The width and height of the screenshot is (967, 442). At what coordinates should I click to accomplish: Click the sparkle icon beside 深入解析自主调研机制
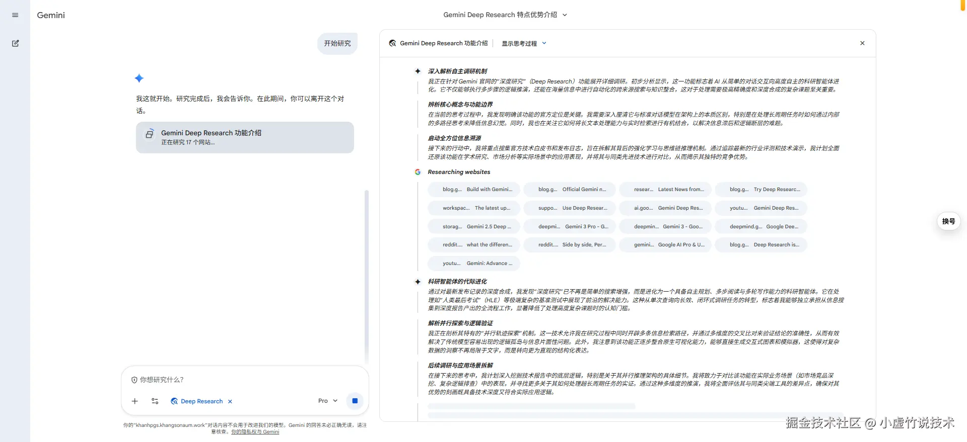(418, 71)
